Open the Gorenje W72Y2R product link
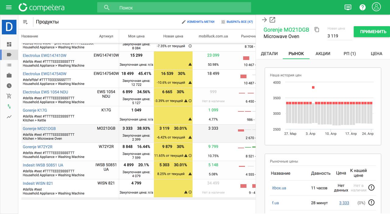 (37, 147)
